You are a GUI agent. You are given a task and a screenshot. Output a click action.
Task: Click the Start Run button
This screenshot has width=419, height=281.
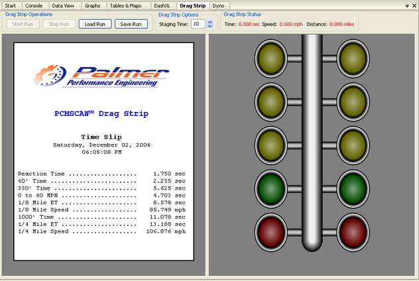click(23, 24)
